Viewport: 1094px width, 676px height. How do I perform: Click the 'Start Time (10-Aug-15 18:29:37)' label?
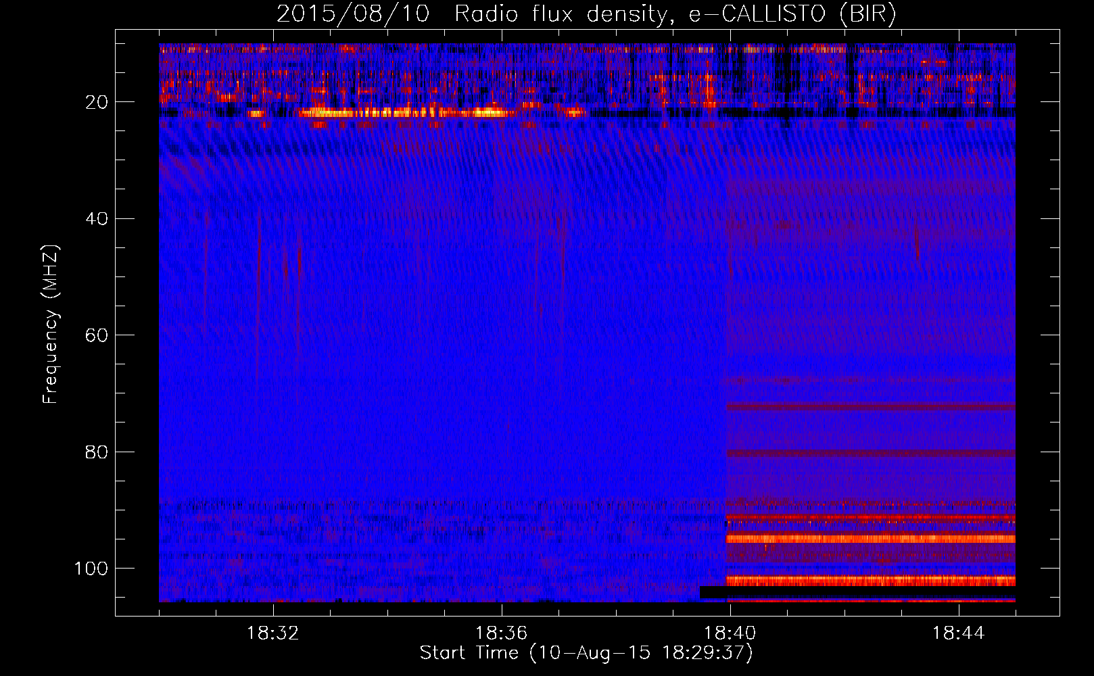[586, 653]
